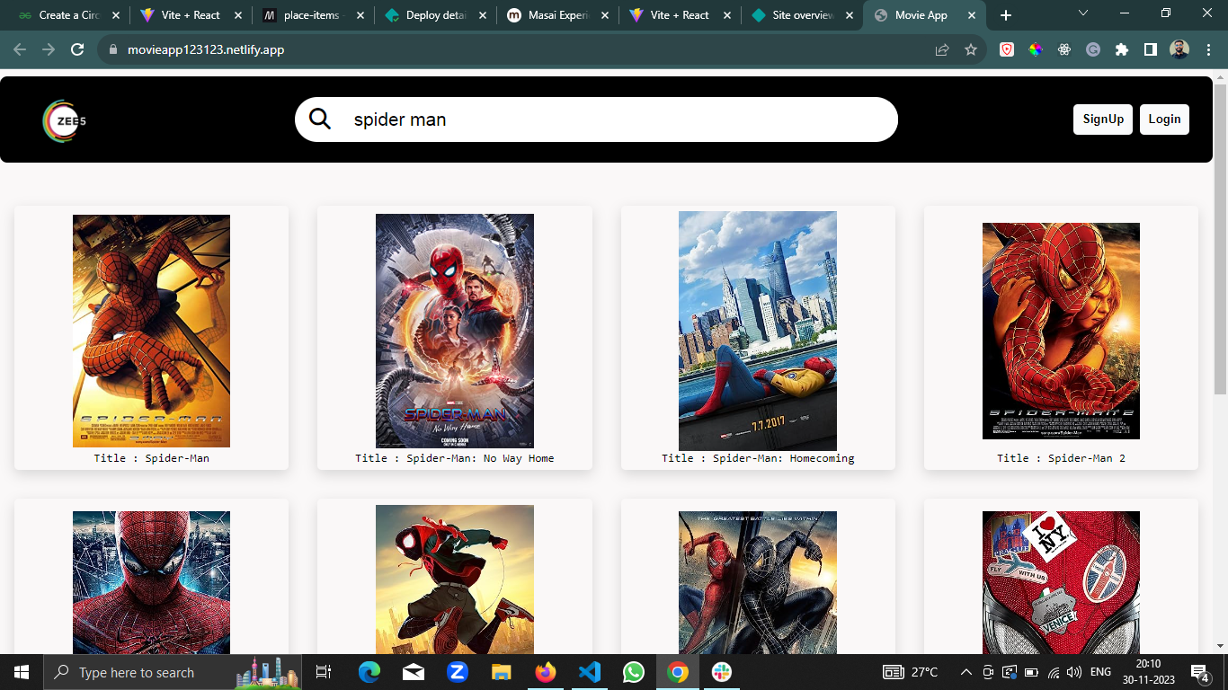
Task: Click the ZEE5 logo in header
Action: 64,120
